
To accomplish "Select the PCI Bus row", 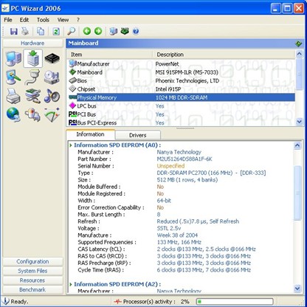I will (x=181, y=114).
